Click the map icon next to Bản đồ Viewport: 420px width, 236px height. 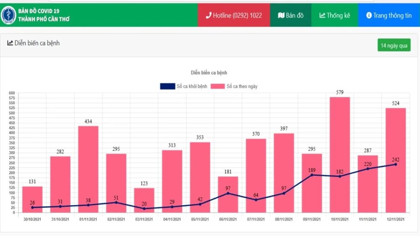[x=281, y=16]
